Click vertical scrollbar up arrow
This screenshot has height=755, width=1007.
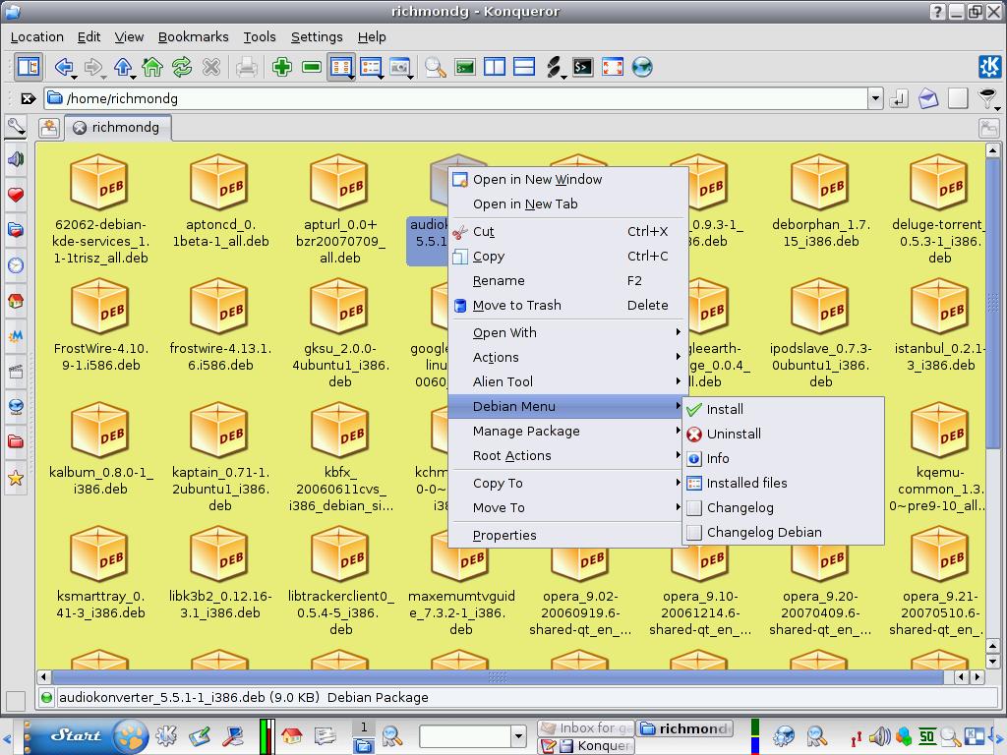[x=992, y=150]
